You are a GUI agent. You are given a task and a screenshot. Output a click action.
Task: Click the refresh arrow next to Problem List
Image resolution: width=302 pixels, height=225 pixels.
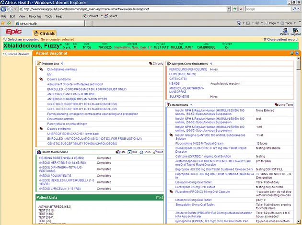click(x=62, y=64)
